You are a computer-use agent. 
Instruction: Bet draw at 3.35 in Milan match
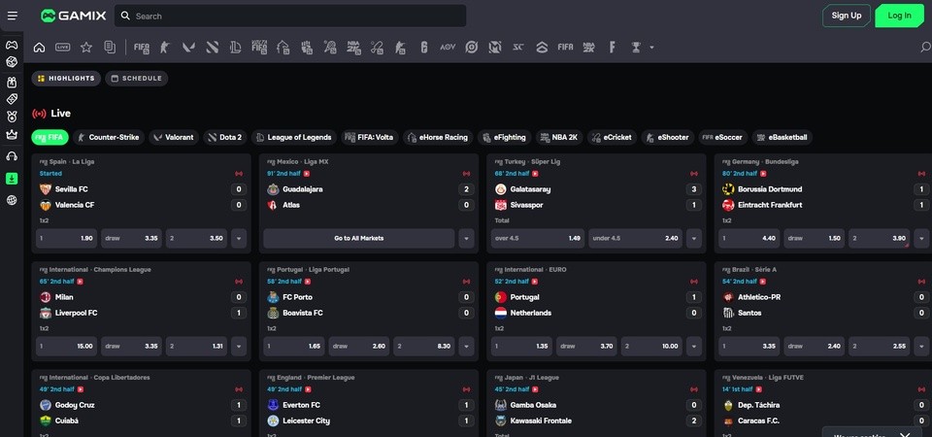[131, 346]
